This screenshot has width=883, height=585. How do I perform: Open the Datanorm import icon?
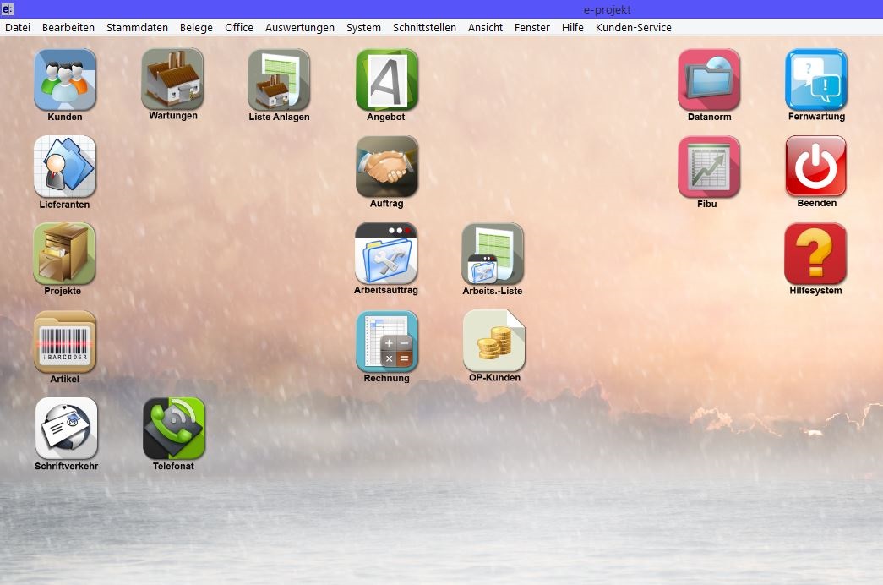pyautogui.click(x=709, y=79)
